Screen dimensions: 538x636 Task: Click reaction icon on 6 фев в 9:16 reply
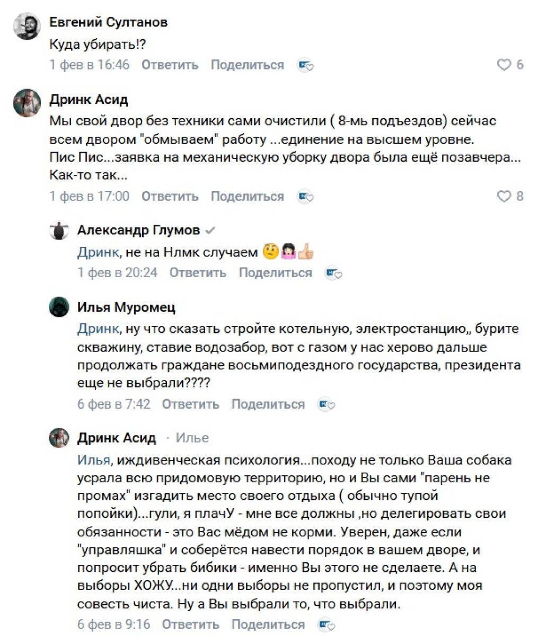326,624
